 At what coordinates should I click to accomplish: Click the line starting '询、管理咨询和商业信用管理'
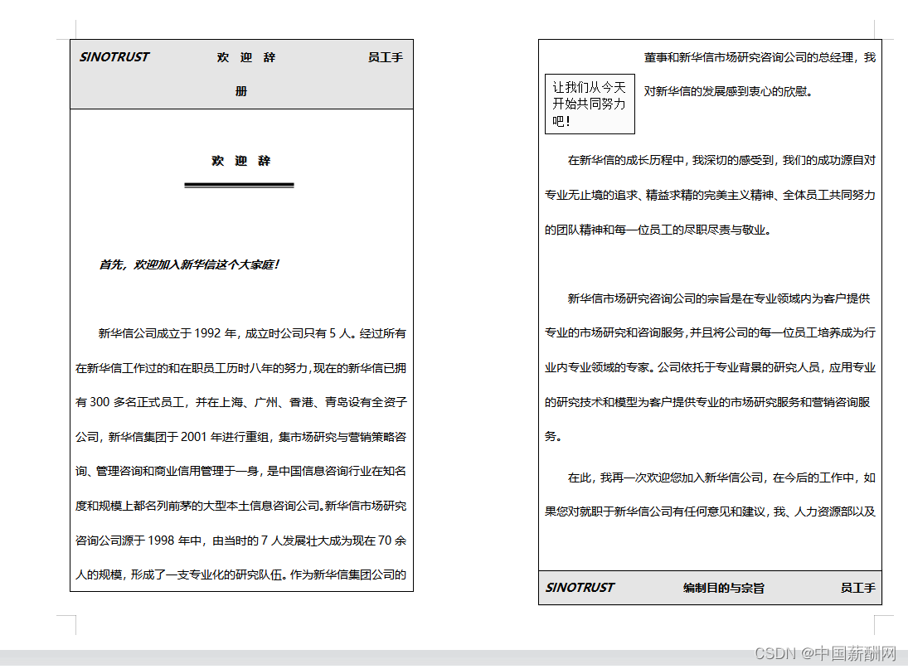[x=241, y=471]
